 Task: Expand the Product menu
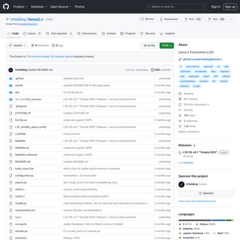tap(20, 6)
